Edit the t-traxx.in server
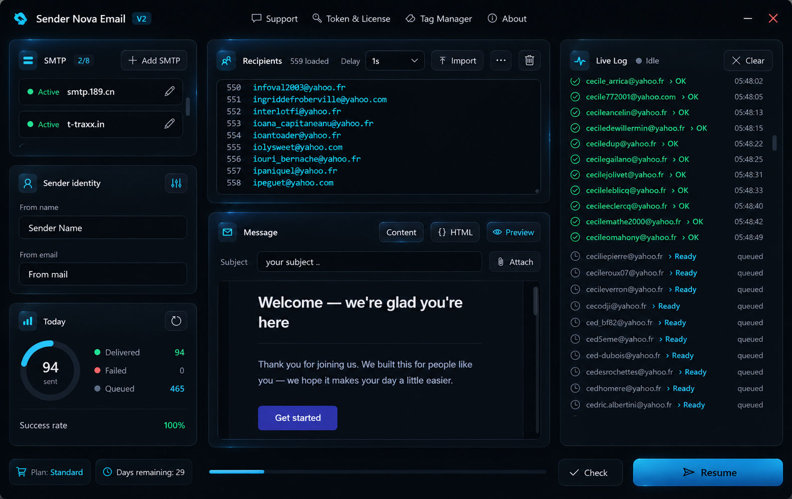 (170, 124)
